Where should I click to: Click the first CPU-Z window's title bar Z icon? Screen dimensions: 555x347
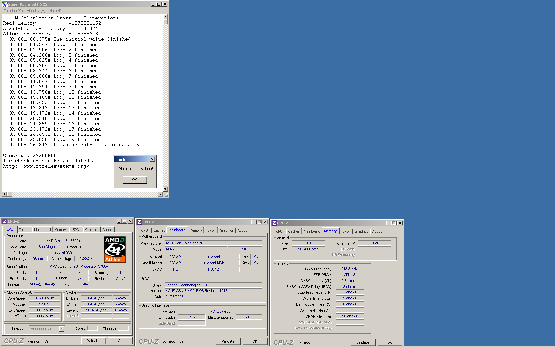coord(5,221)
